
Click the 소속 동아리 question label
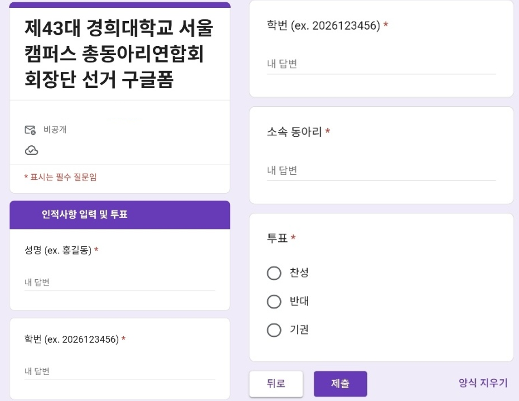point(295,132)
